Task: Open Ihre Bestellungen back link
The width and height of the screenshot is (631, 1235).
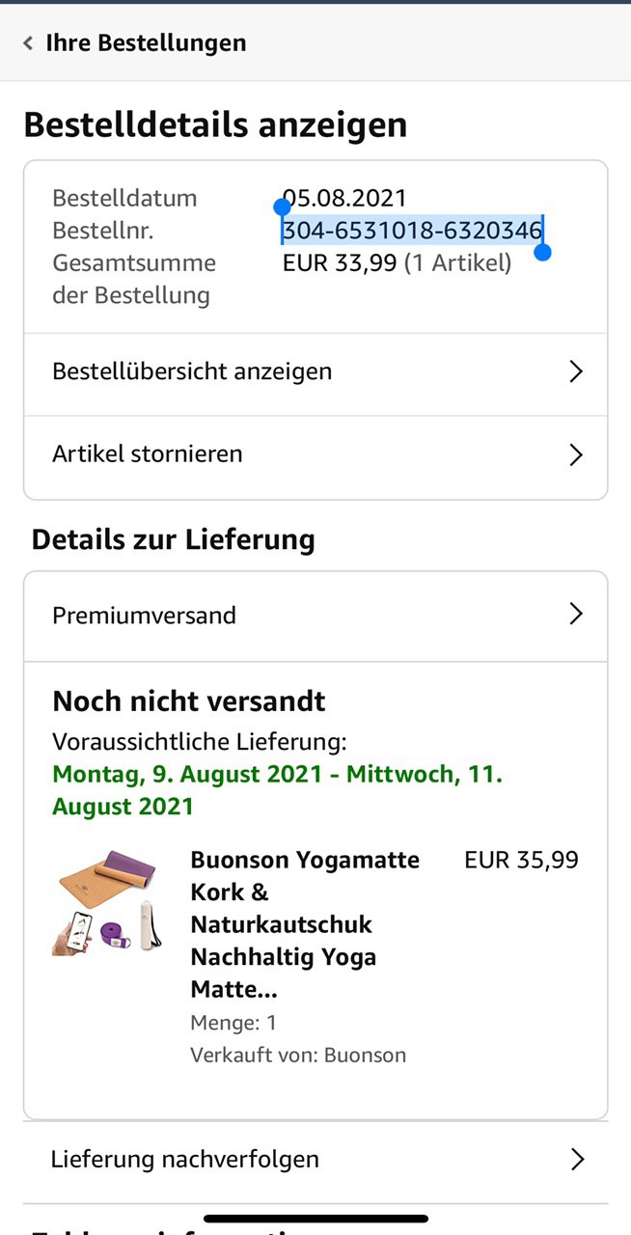Action: 146,43
